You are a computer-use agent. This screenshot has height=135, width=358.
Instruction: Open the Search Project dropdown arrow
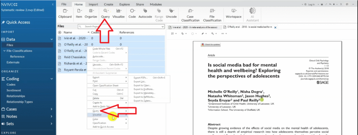tap(163, 26)
